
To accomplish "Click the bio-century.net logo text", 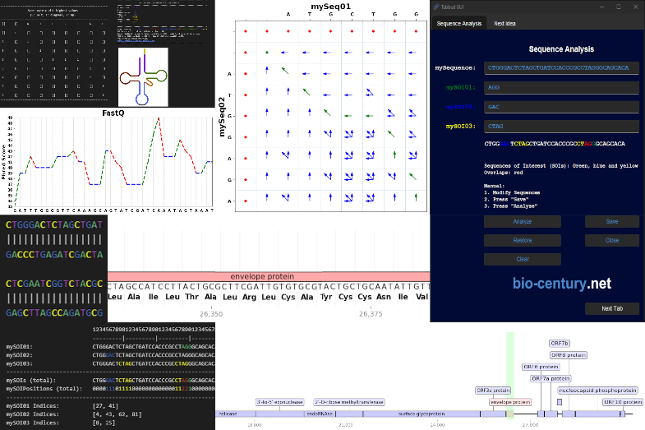I will [562, 284].
